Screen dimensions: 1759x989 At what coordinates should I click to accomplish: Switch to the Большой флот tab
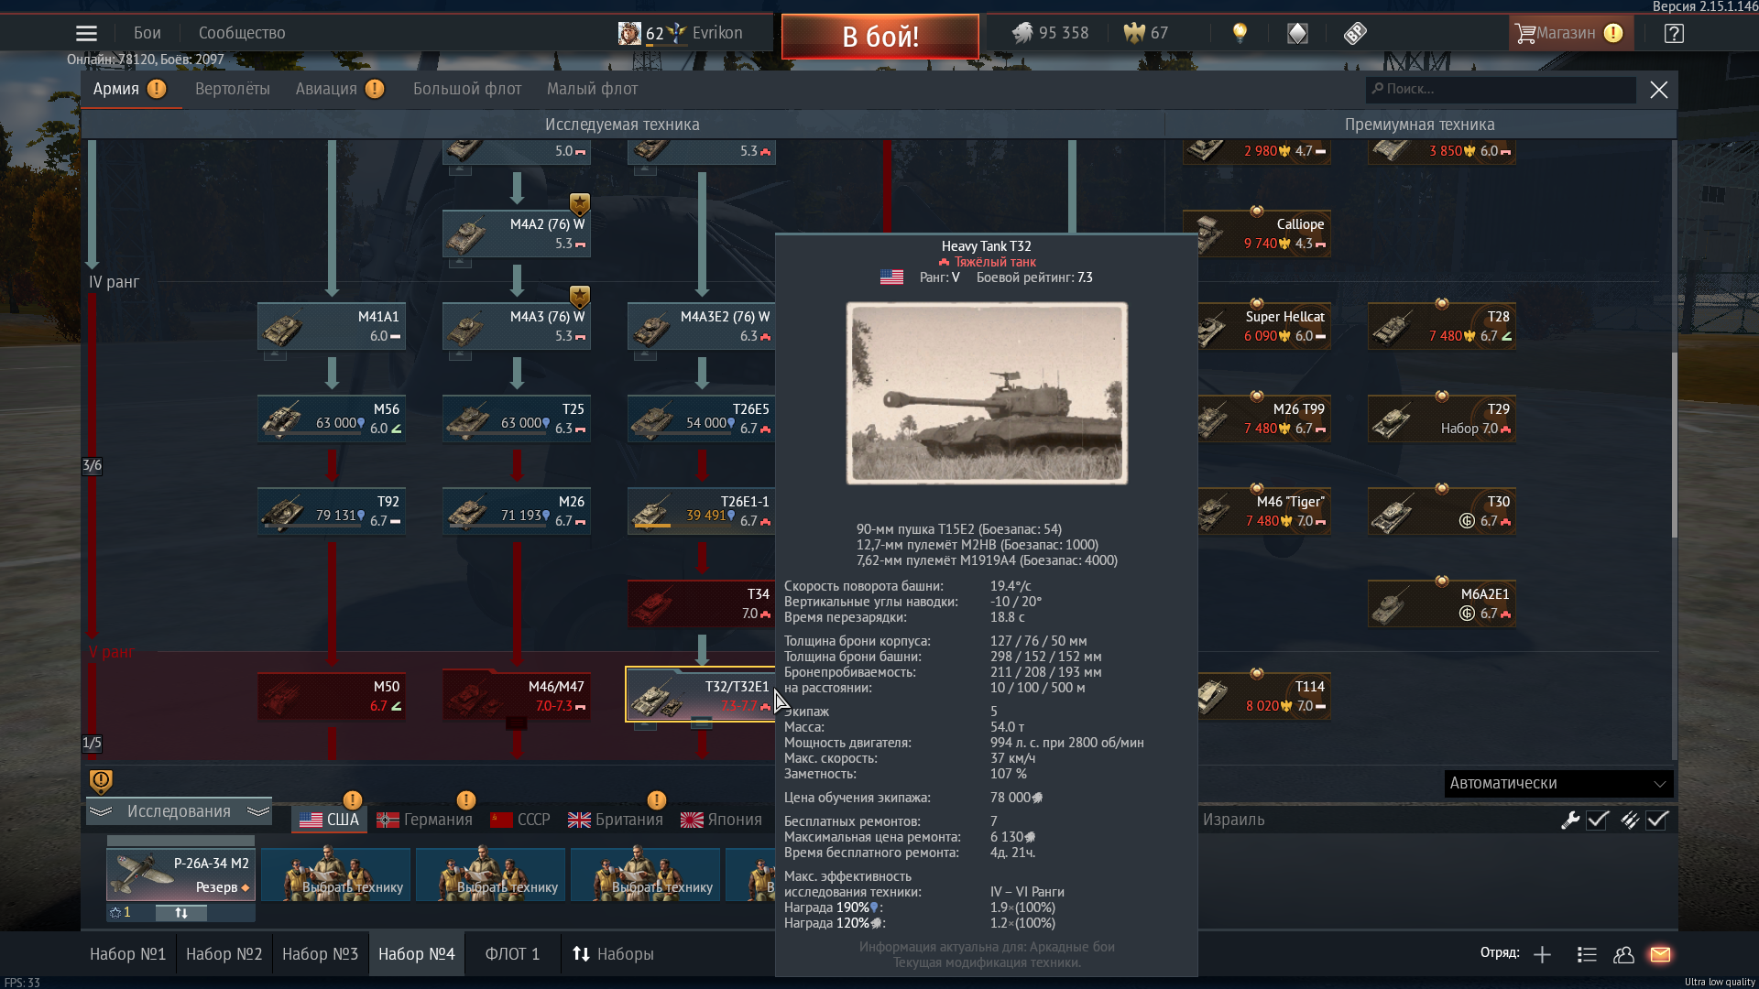click(x=467, y=89)
